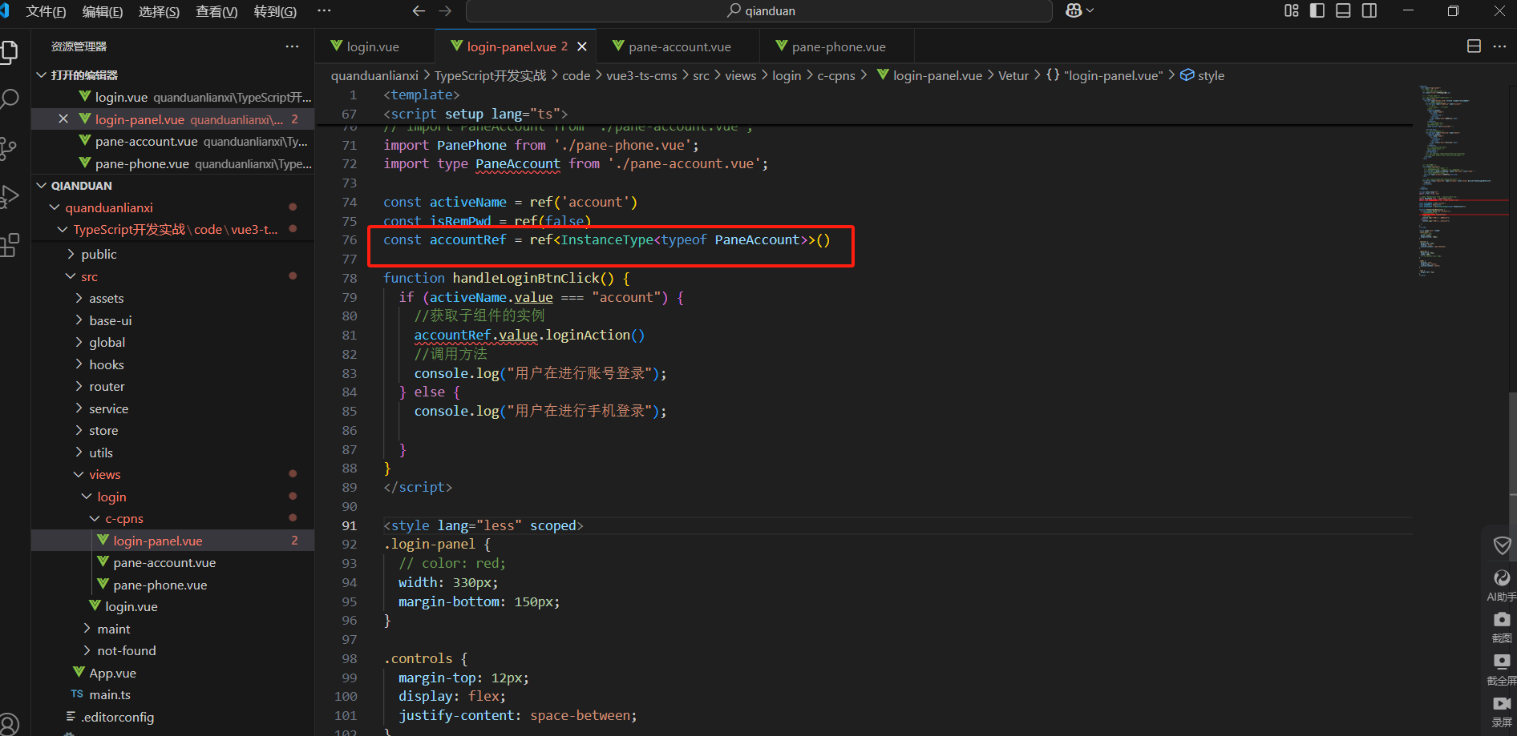The image size is (1517, 736).
Task: Toggle the secondary side bar visibility
Action: click(1369, 10)
